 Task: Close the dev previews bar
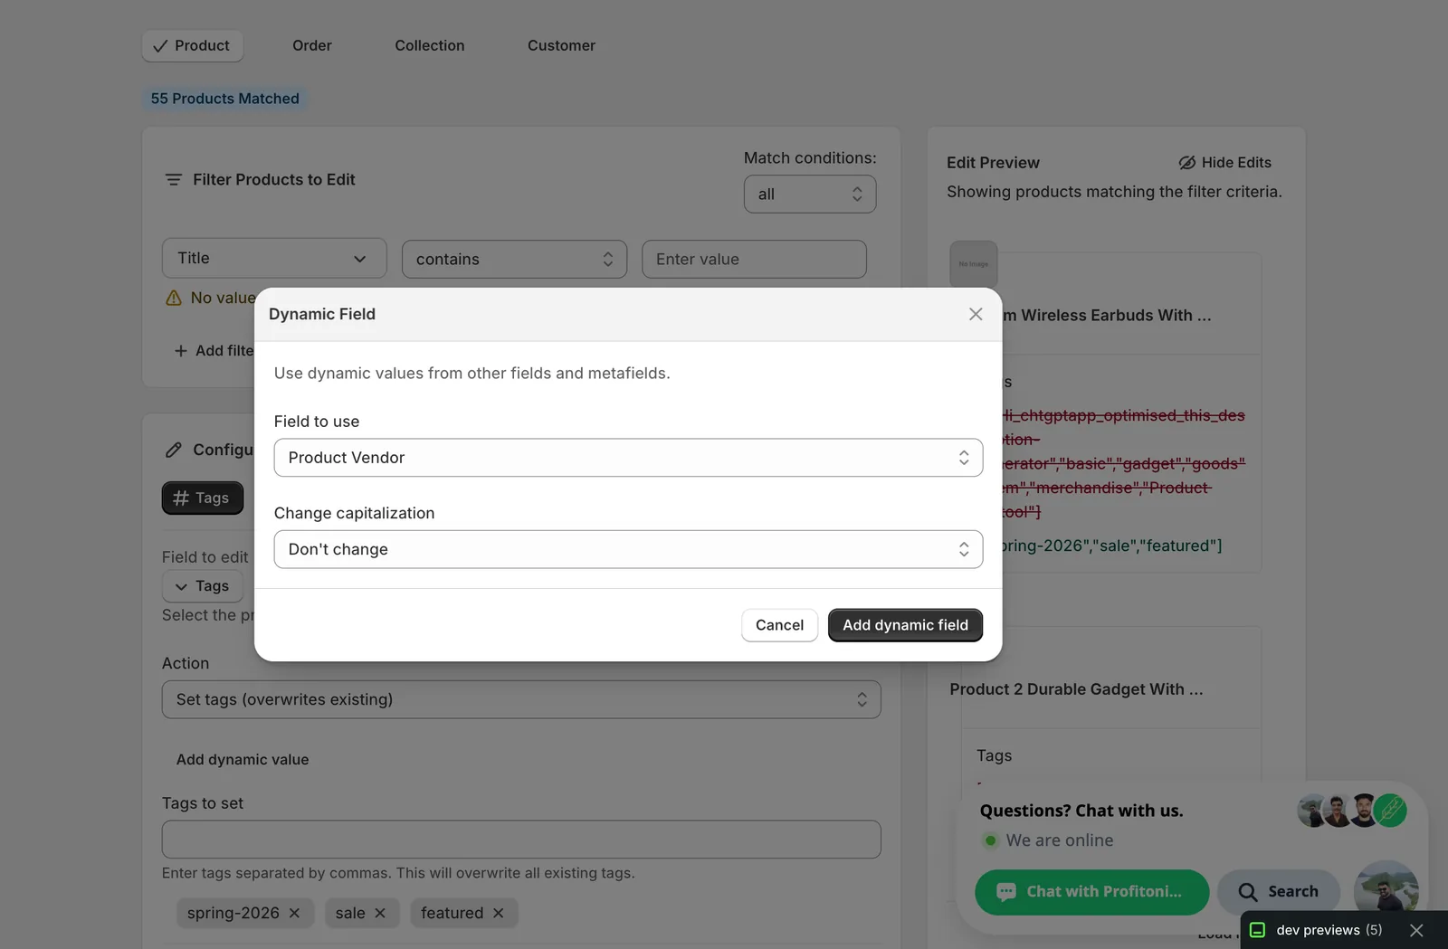(x=1416, y=930)
